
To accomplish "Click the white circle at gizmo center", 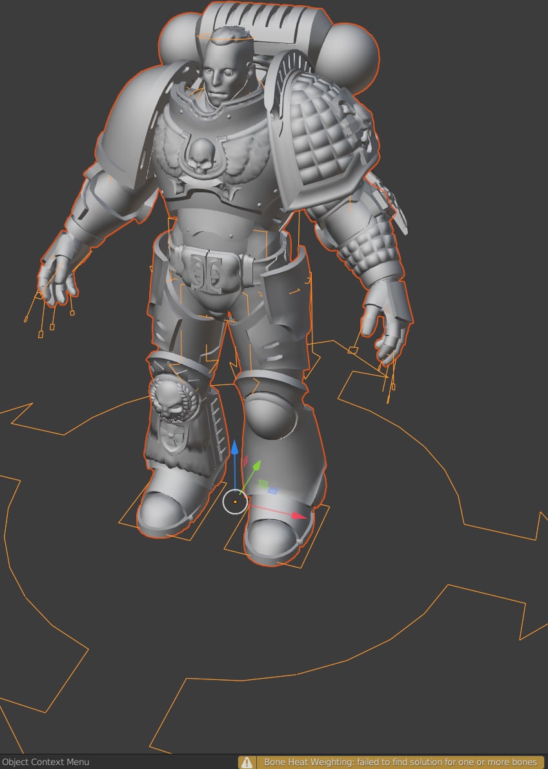I will point(235,502).
